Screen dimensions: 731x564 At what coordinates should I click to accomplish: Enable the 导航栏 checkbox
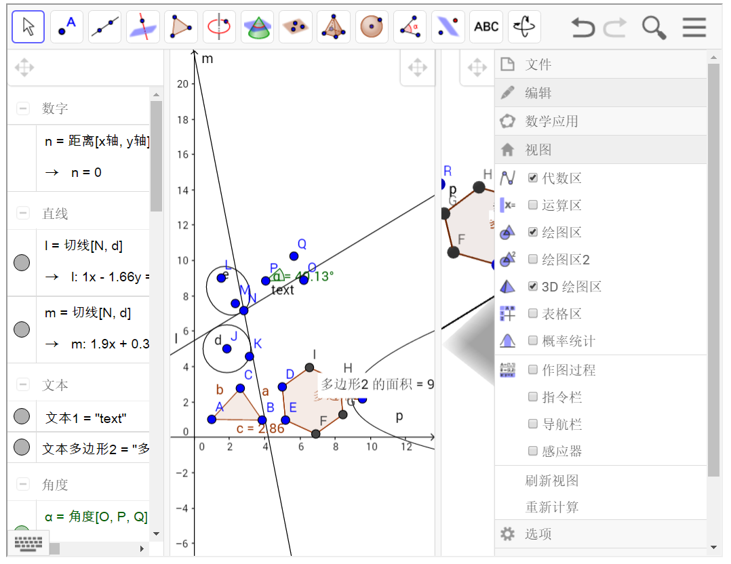533,424
